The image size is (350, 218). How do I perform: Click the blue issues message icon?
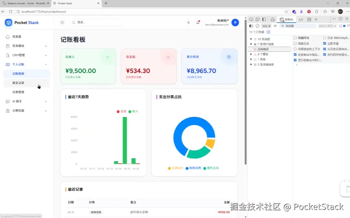[x=344, y=26]
